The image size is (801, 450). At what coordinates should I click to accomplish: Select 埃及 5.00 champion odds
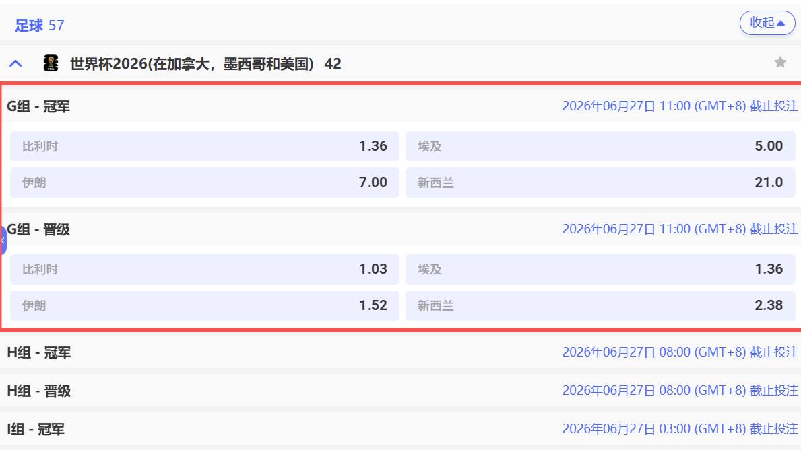click(x=600, y=146)
